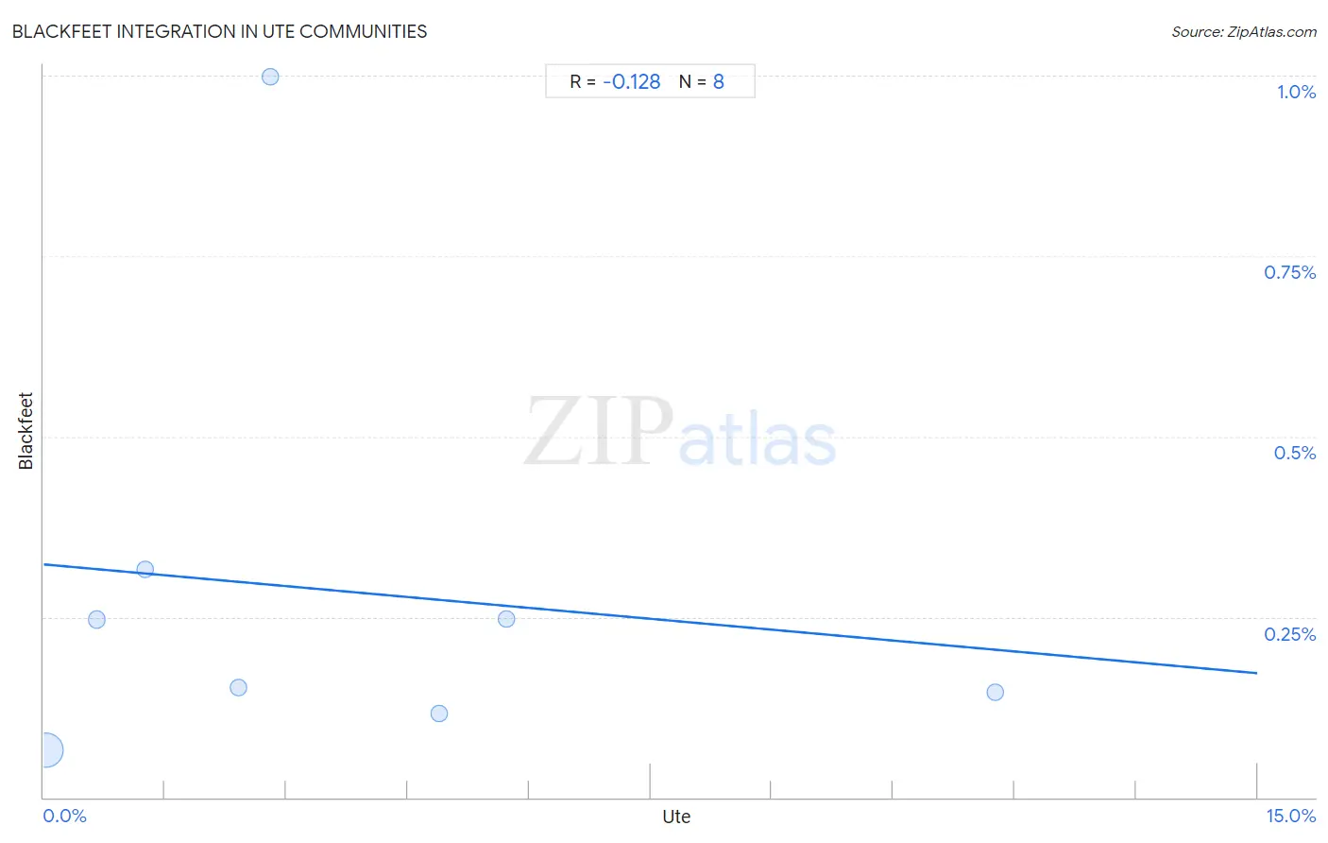
Task: Click the data point just above the regression line
Action: (x=145, y=569)
